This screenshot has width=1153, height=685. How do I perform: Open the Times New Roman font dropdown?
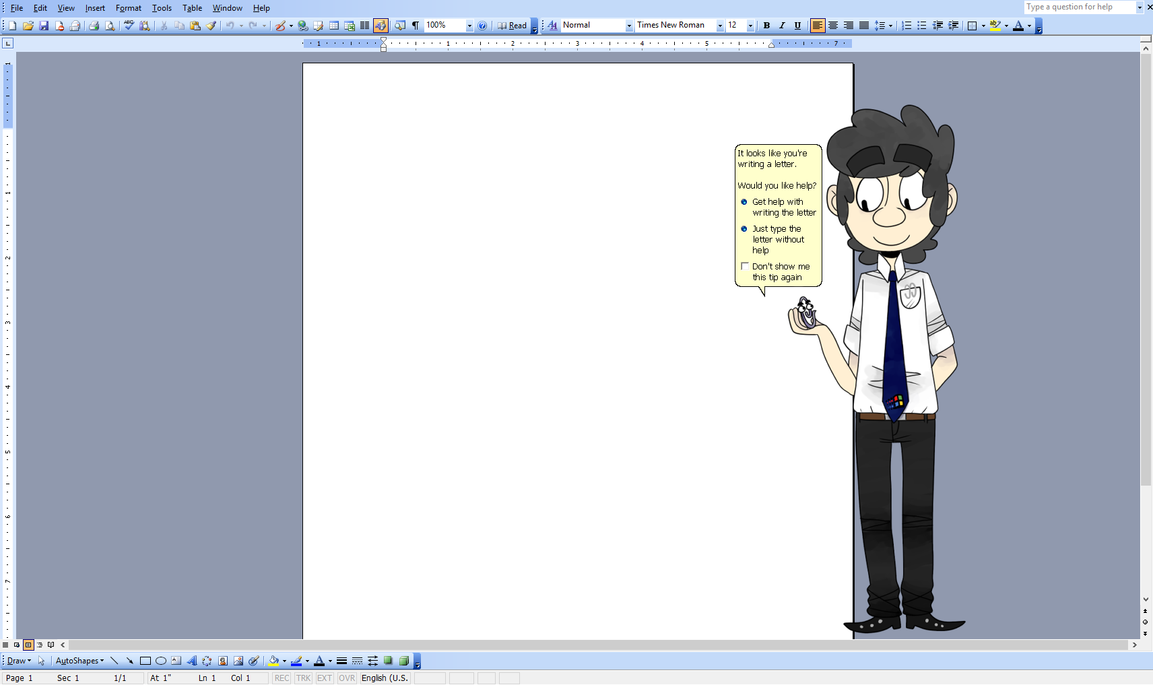(x=720, y=26)
